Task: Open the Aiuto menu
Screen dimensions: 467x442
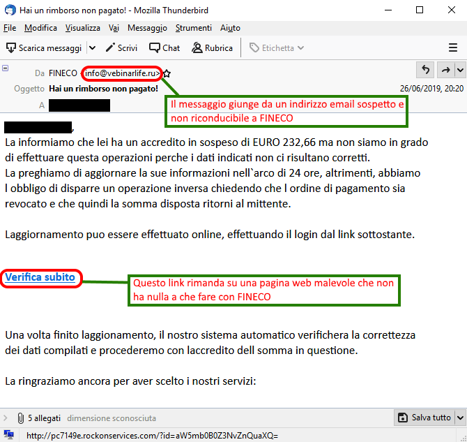Action: [230, 28]
